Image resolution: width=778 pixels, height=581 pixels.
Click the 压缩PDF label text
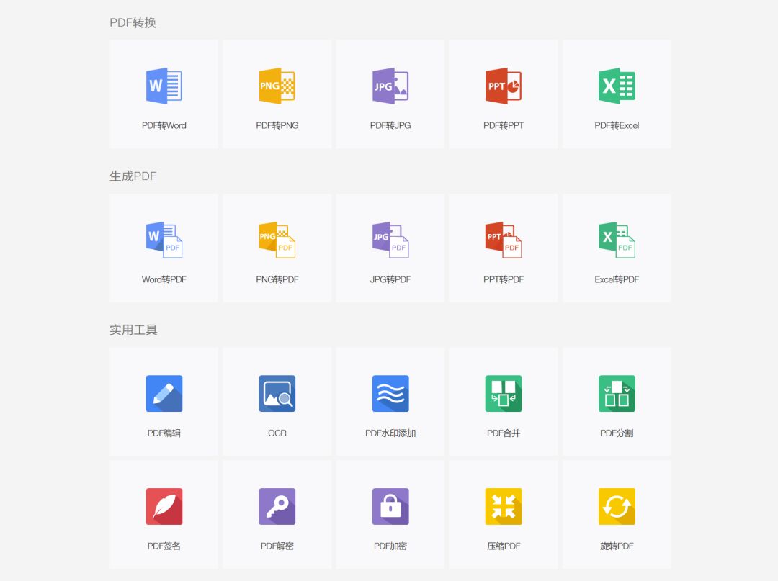(503, 546)
